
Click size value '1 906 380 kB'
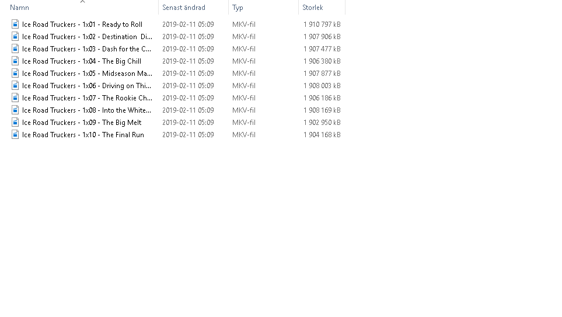tap(322, 61)
